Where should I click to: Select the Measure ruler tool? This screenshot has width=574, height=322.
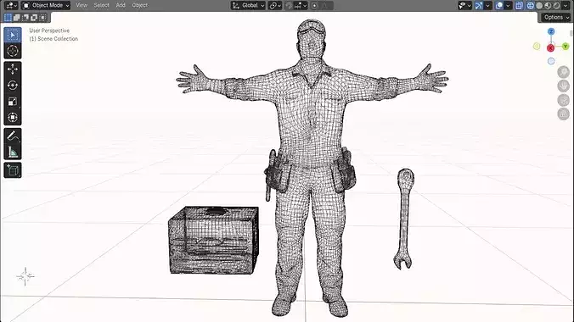pos(13,152)
